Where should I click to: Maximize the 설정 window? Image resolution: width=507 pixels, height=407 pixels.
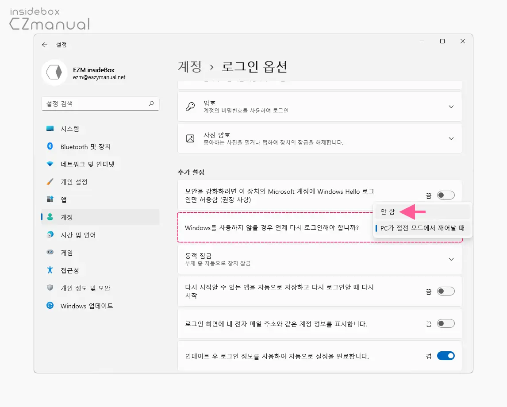point(442,41)
